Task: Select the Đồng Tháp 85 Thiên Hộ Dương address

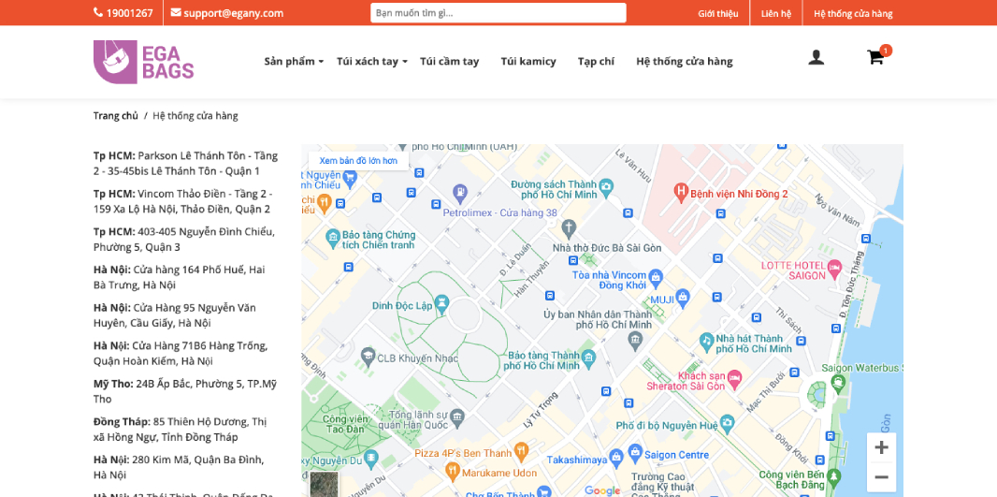Action: (180, 430)
